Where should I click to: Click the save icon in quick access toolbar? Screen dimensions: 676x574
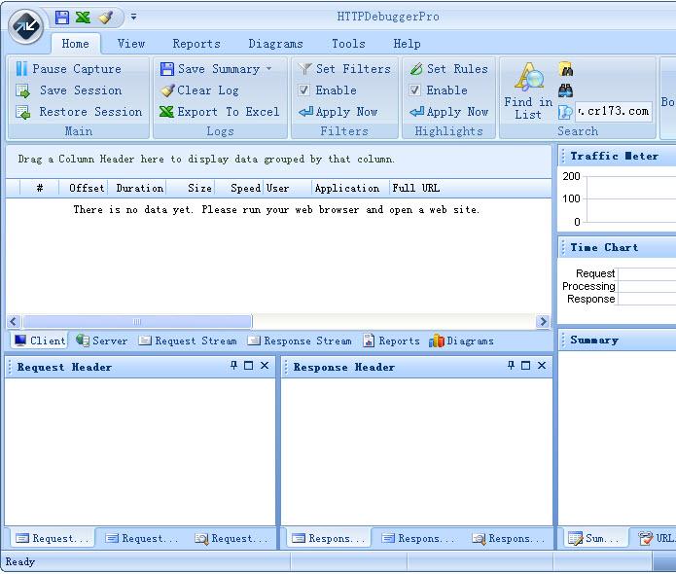coord(62,18)
